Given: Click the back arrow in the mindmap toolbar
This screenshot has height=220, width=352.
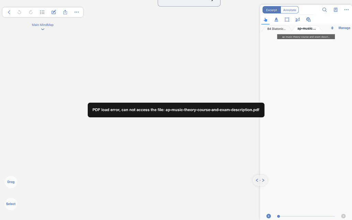Looking at the screenshot, I should tap(9, 12).
